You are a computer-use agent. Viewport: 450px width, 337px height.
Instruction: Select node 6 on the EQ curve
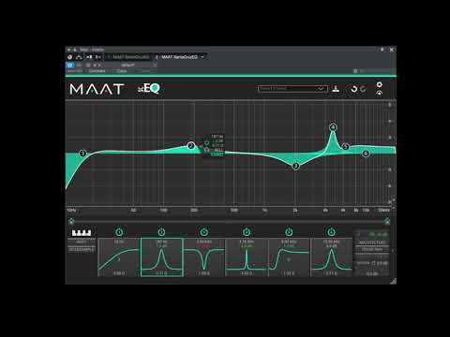pyautogui.click(x=366, y=154)
